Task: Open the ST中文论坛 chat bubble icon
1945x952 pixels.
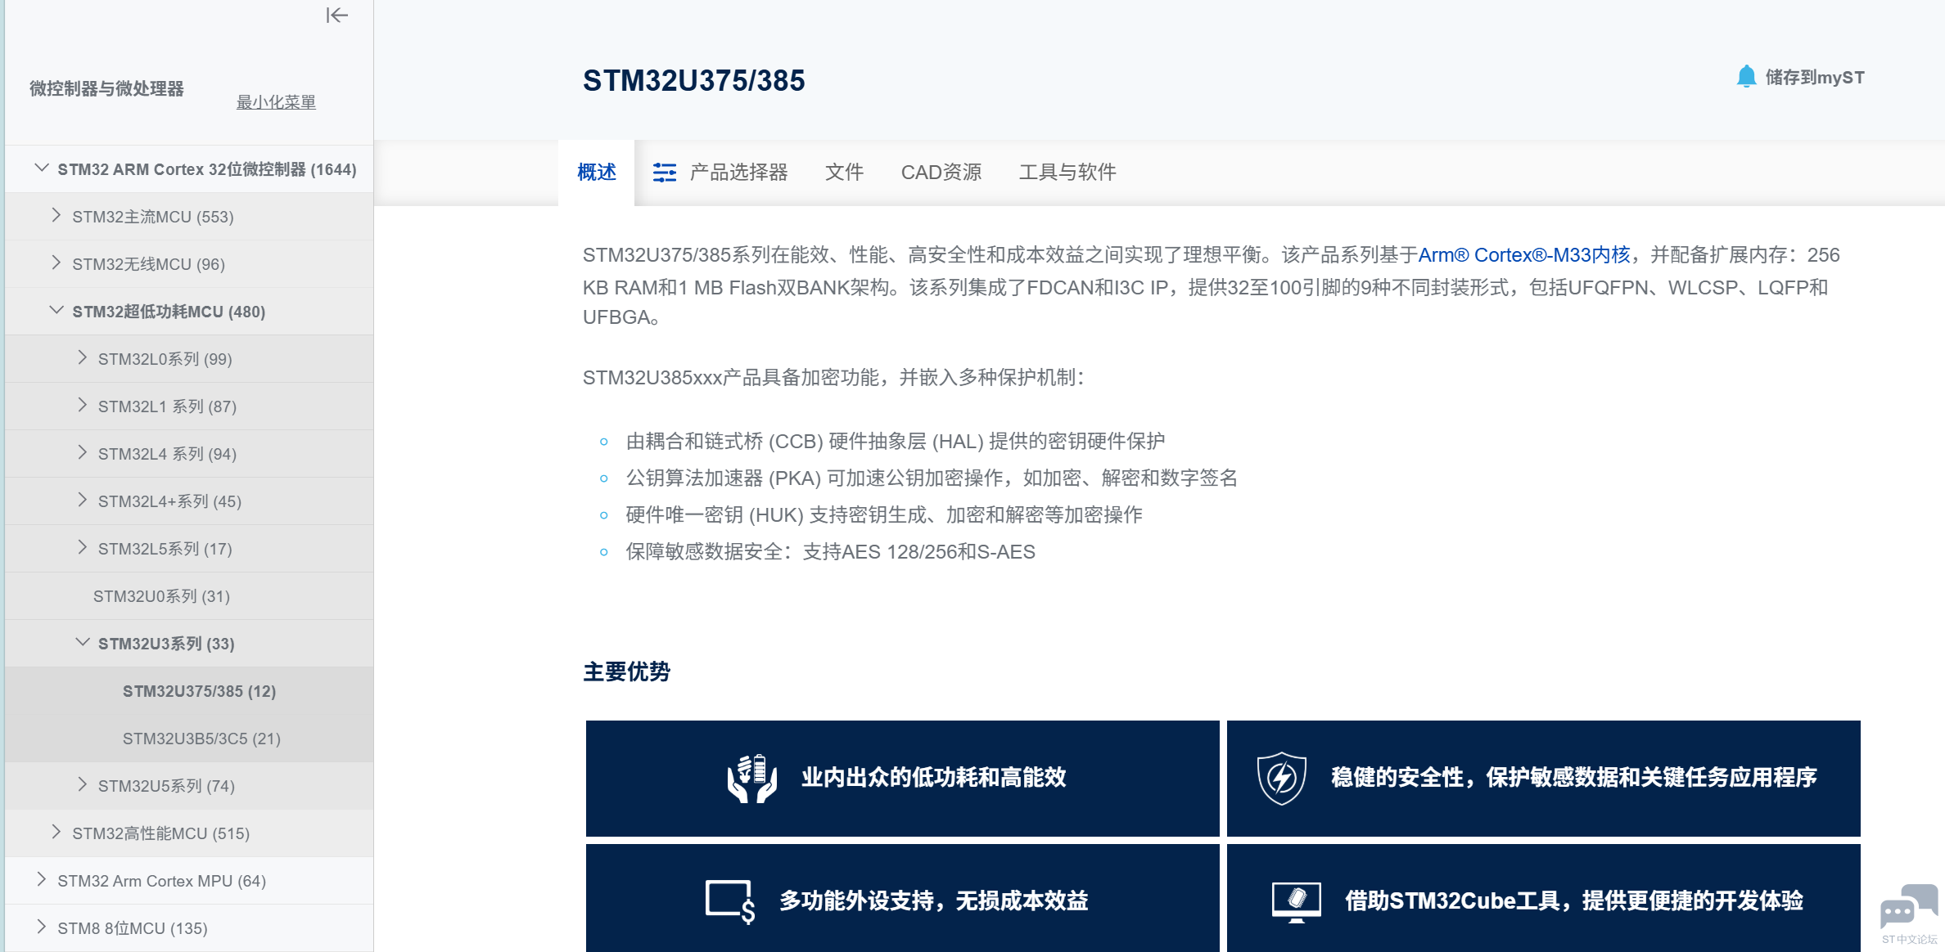Action: 1909,906
